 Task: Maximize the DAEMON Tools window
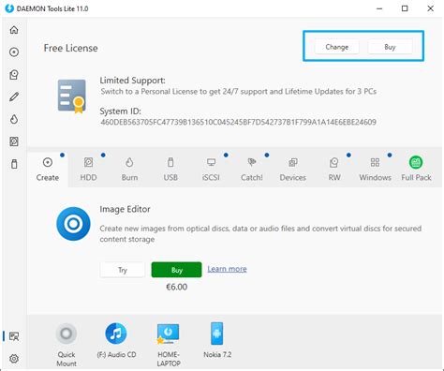coord(405,8)
